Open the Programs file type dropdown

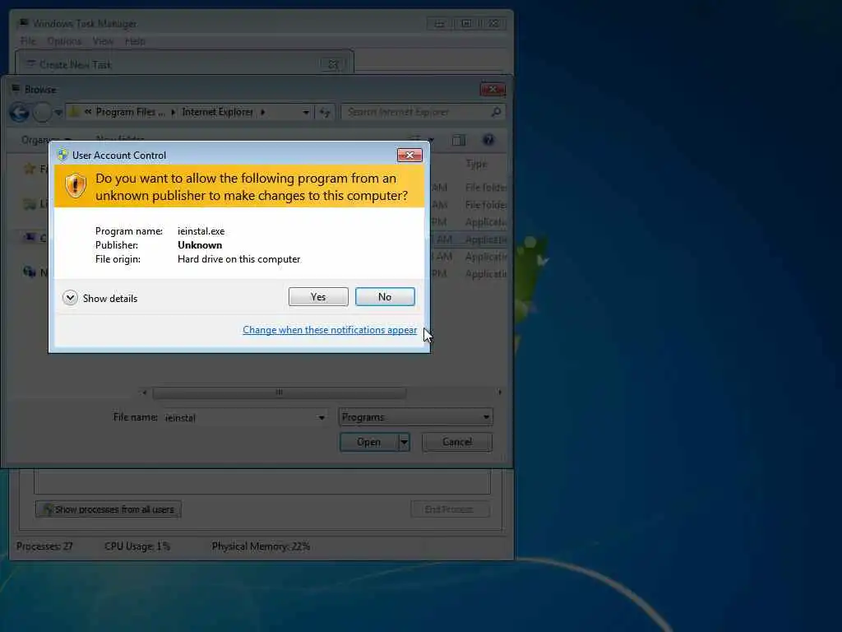coord(415,417)
